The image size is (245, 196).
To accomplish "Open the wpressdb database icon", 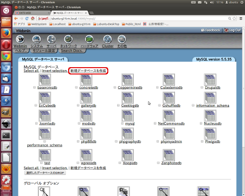I will [x=86, y=155].
